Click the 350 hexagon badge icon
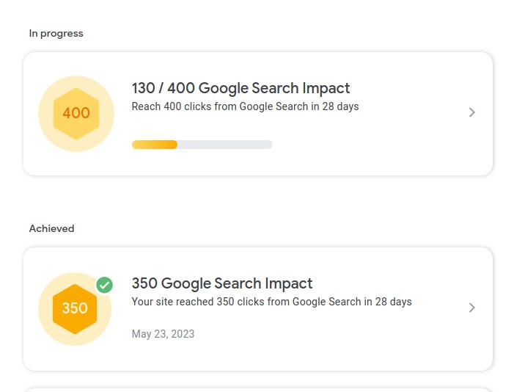The width and height of the screenshot is (514, 392). tap(75, 308)
